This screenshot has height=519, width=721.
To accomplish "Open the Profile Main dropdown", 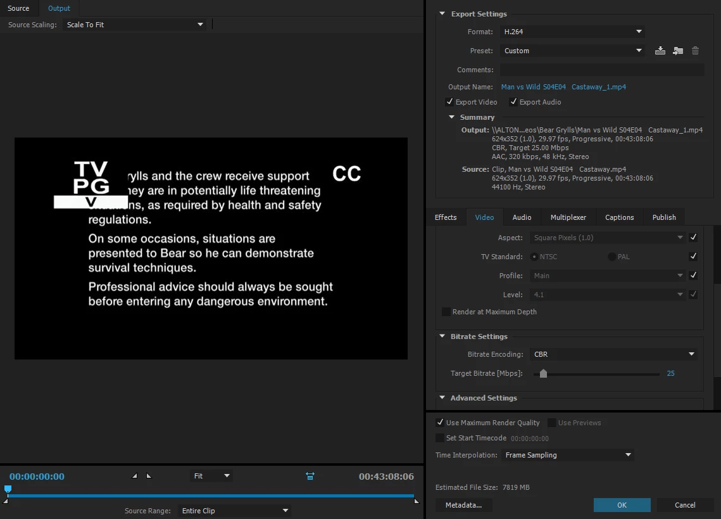I will (608, 276).
